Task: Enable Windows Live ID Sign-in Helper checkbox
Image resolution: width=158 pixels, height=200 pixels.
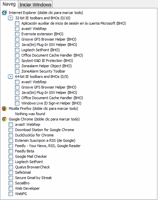Action: click(x=17, y=103)
